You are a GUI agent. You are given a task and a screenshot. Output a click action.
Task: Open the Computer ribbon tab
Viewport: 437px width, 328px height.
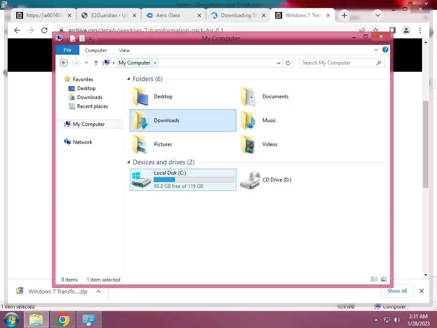[96, 50]
